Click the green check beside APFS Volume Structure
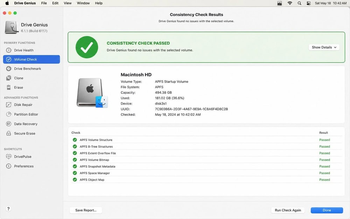The image size is (350, 219). (75, 140)
